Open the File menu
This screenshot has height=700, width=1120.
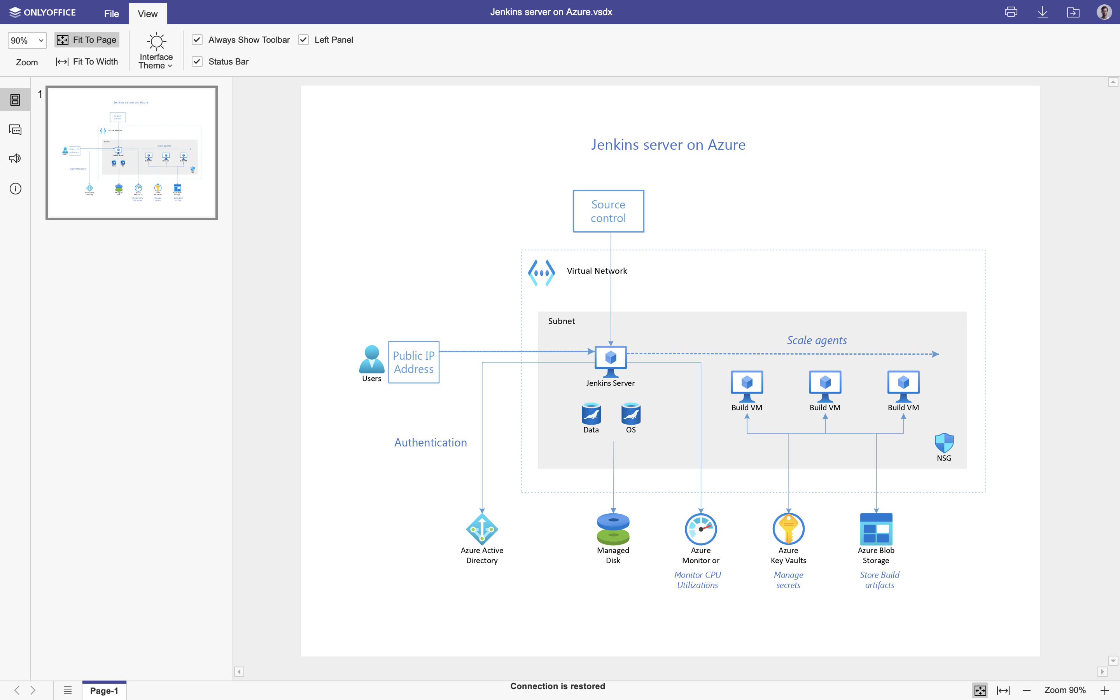[112, 14]
